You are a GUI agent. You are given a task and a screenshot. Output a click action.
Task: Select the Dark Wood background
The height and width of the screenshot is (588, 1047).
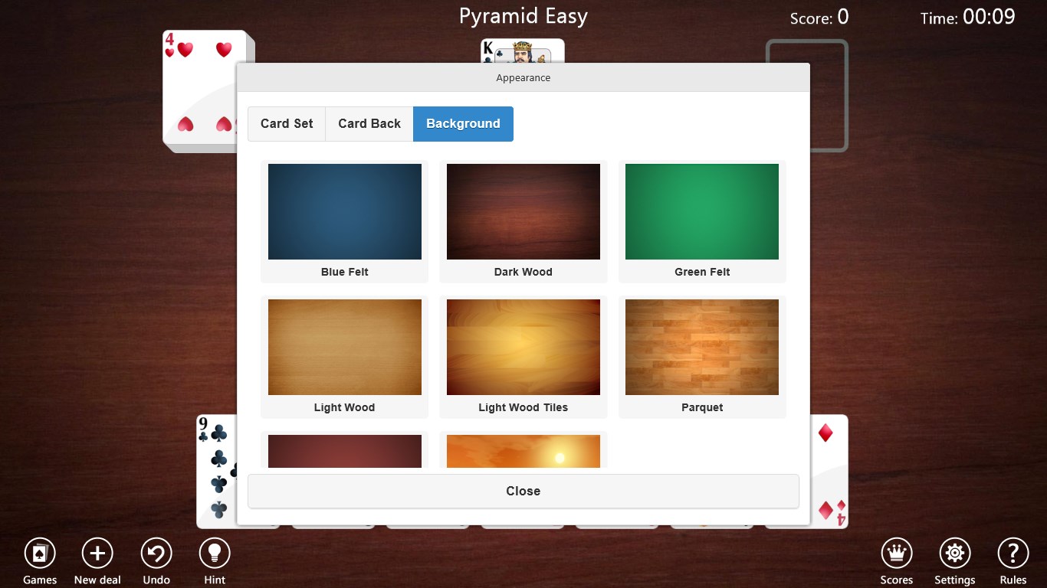pyautogui.click(x=523, y=211)
